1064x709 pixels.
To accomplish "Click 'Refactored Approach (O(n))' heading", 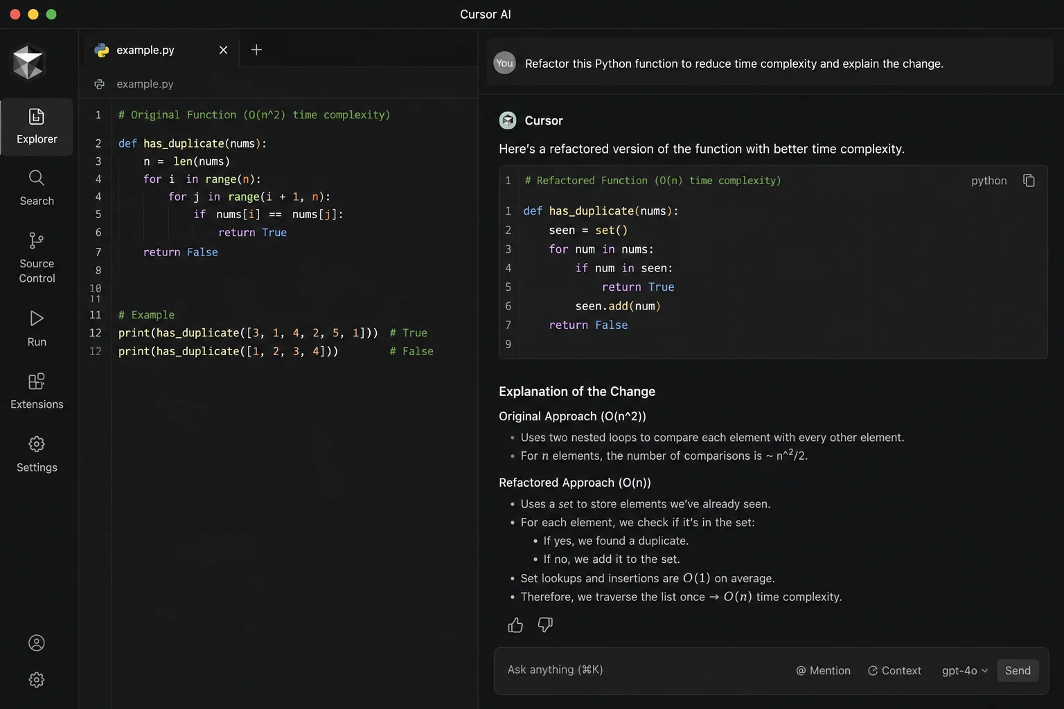I will (575, 483).
